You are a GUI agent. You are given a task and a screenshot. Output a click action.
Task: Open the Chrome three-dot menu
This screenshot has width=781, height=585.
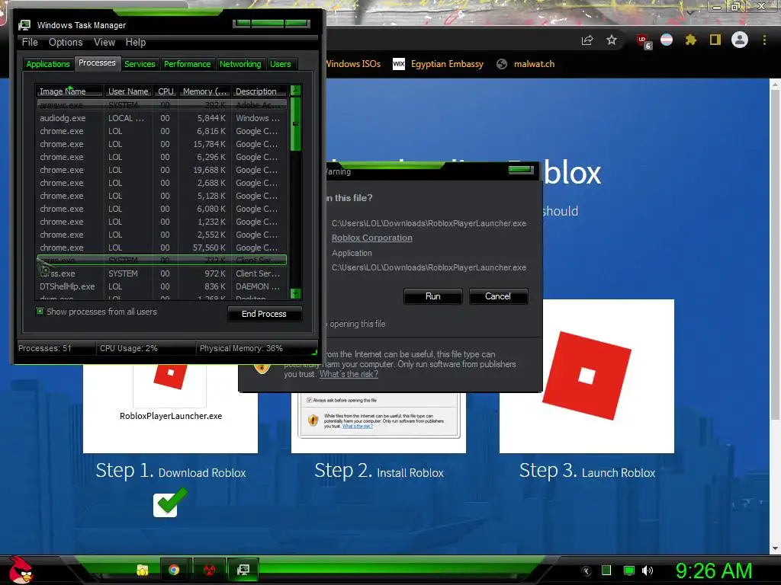[x=764, y=40]
